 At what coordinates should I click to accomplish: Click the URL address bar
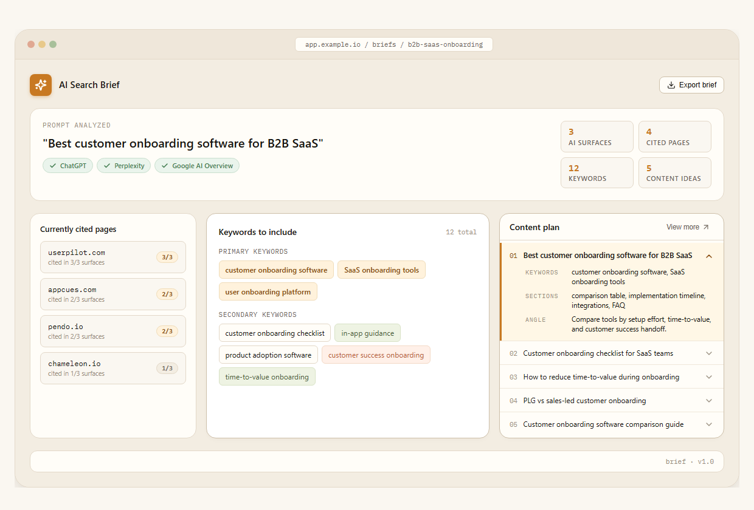[394, 44]
